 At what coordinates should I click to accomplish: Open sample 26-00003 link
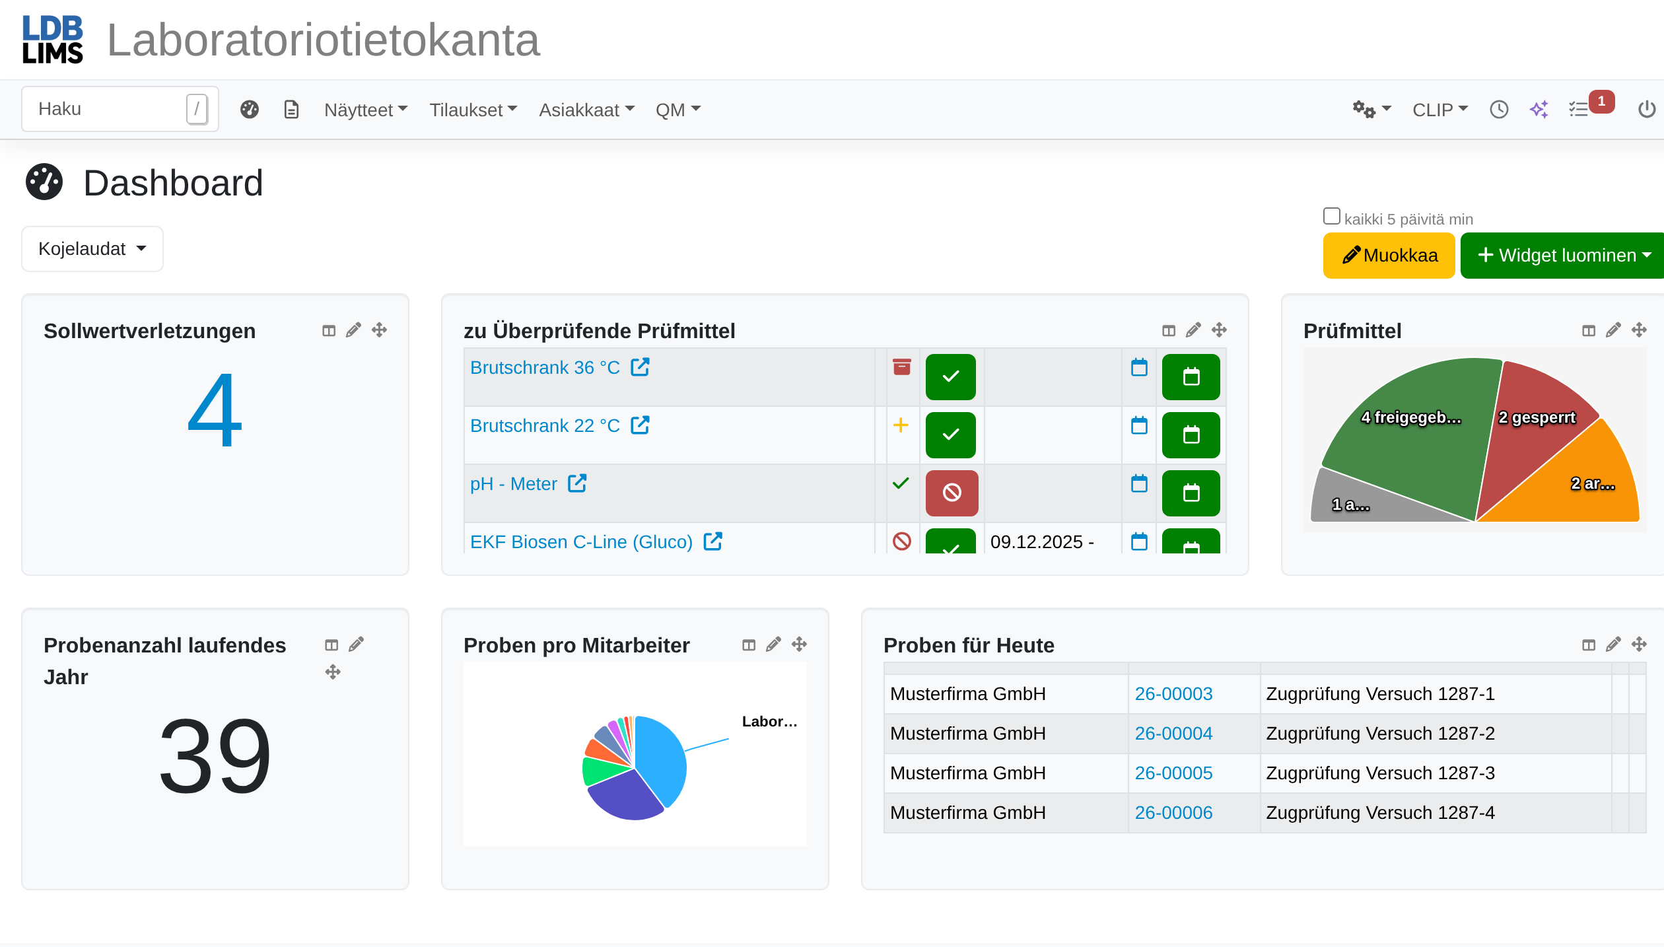(1173, 693)
